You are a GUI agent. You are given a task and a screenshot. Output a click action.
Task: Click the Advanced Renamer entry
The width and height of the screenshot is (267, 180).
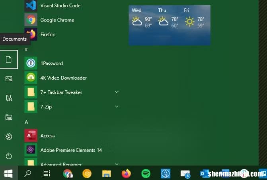click(x=72, y=162)
